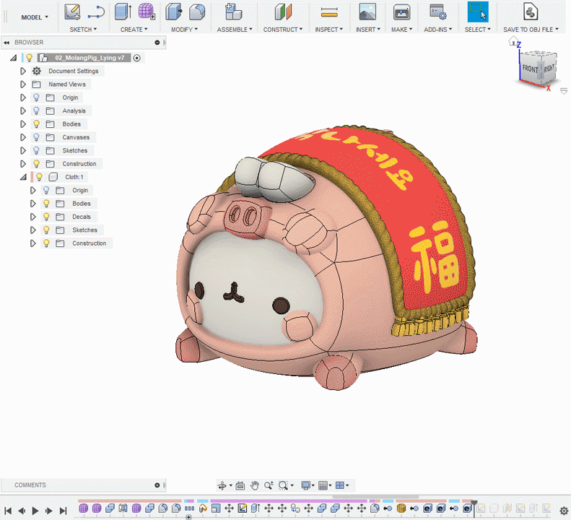
Task: Click the FRONT face of the ViewCube
Action: pyautogui.click(x=530, y=69)
